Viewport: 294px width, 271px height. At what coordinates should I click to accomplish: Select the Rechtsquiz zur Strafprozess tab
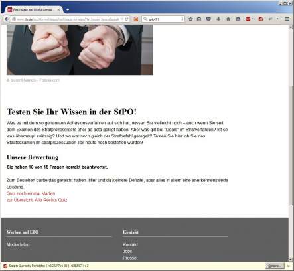32,9
